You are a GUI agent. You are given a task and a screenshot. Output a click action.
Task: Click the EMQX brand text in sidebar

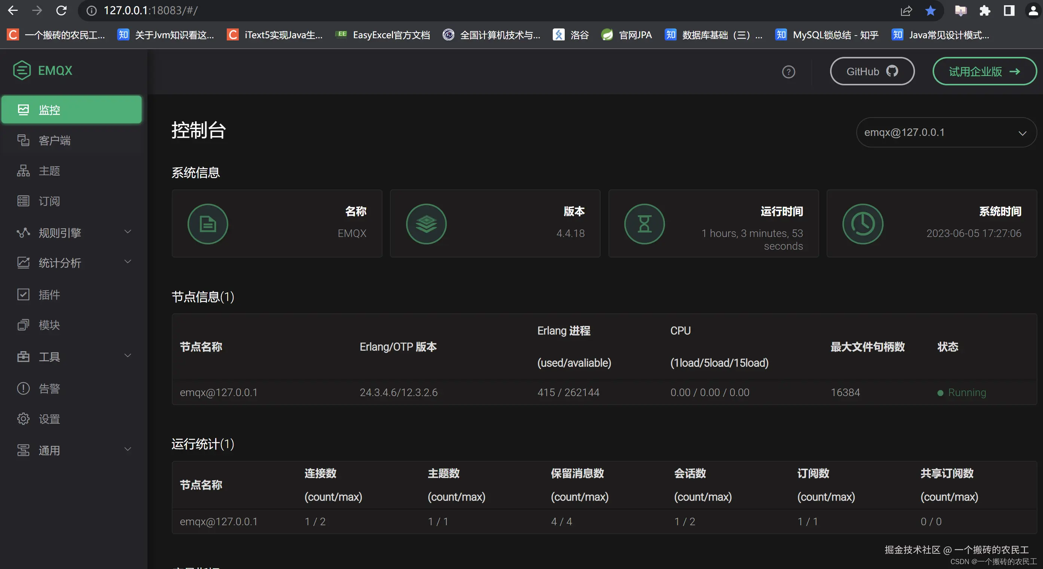(55, 70)
